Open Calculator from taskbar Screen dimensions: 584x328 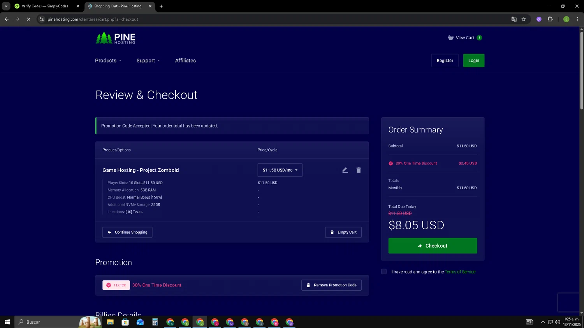click(x=155, y=322)
